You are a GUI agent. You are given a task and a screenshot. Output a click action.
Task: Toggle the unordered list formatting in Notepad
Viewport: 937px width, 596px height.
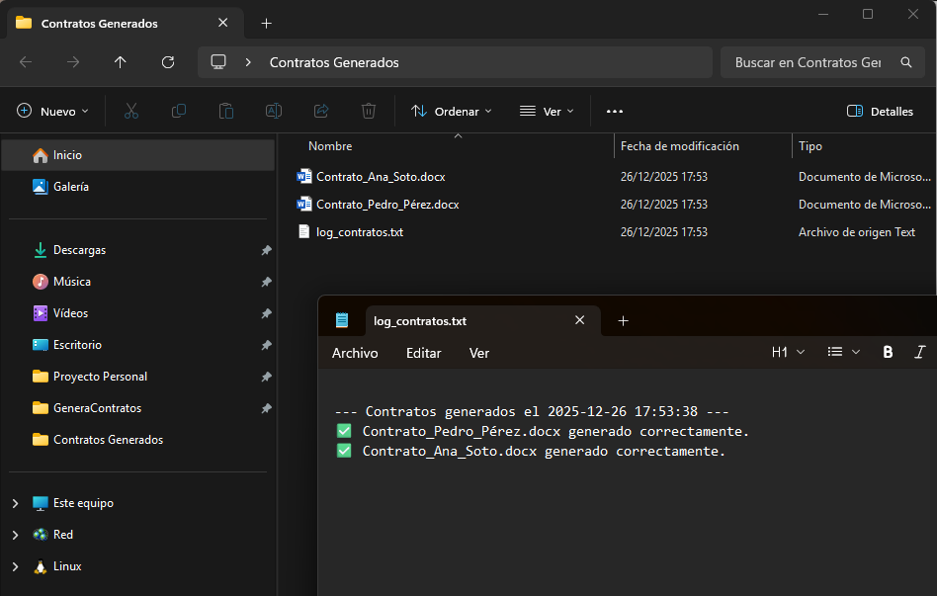point(835,351)
